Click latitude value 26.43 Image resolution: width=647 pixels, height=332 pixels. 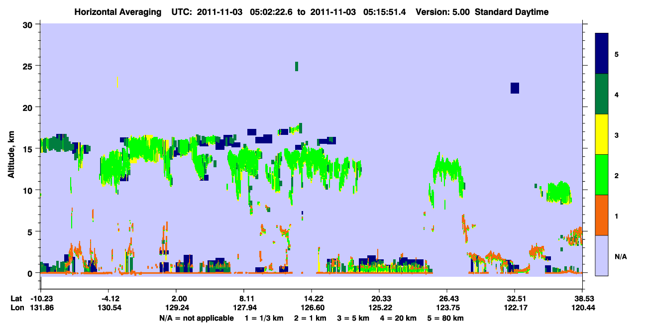coord(447,299)
